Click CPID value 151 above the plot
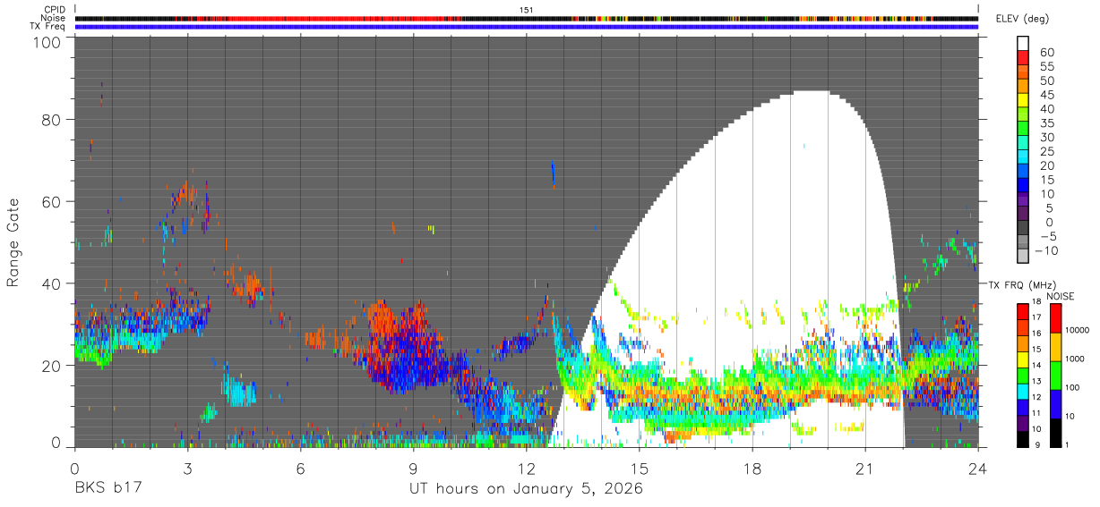Viewport: 1100px width, 507px height. click(527, 10)
